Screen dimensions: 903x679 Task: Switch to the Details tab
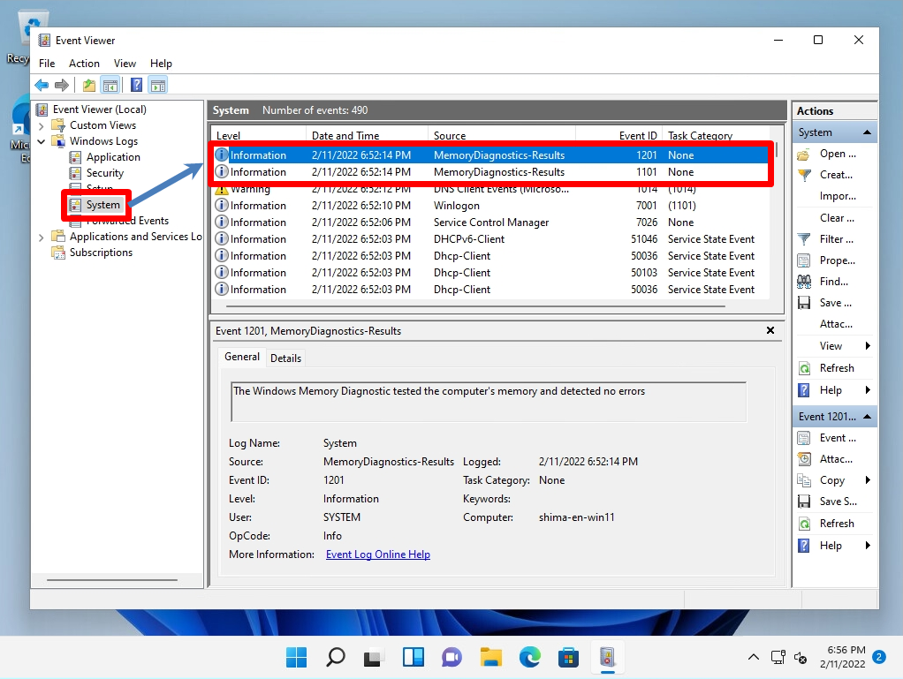285,358
